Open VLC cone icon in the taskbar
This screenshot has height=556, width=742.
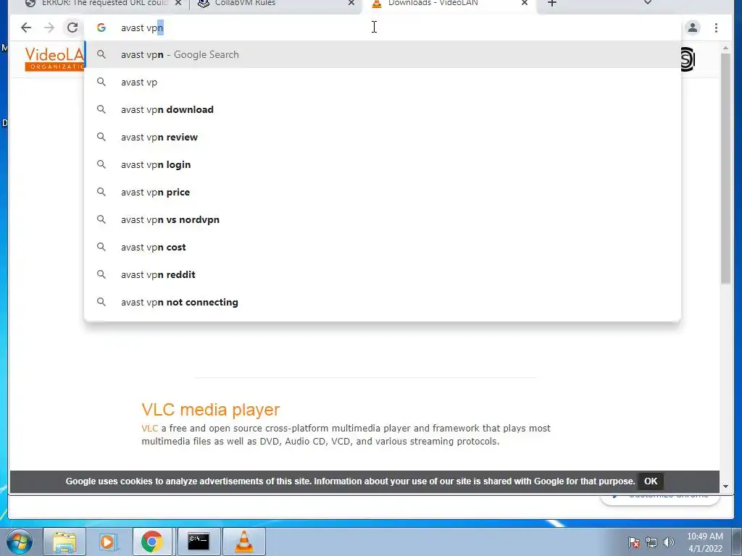(244, 542)
